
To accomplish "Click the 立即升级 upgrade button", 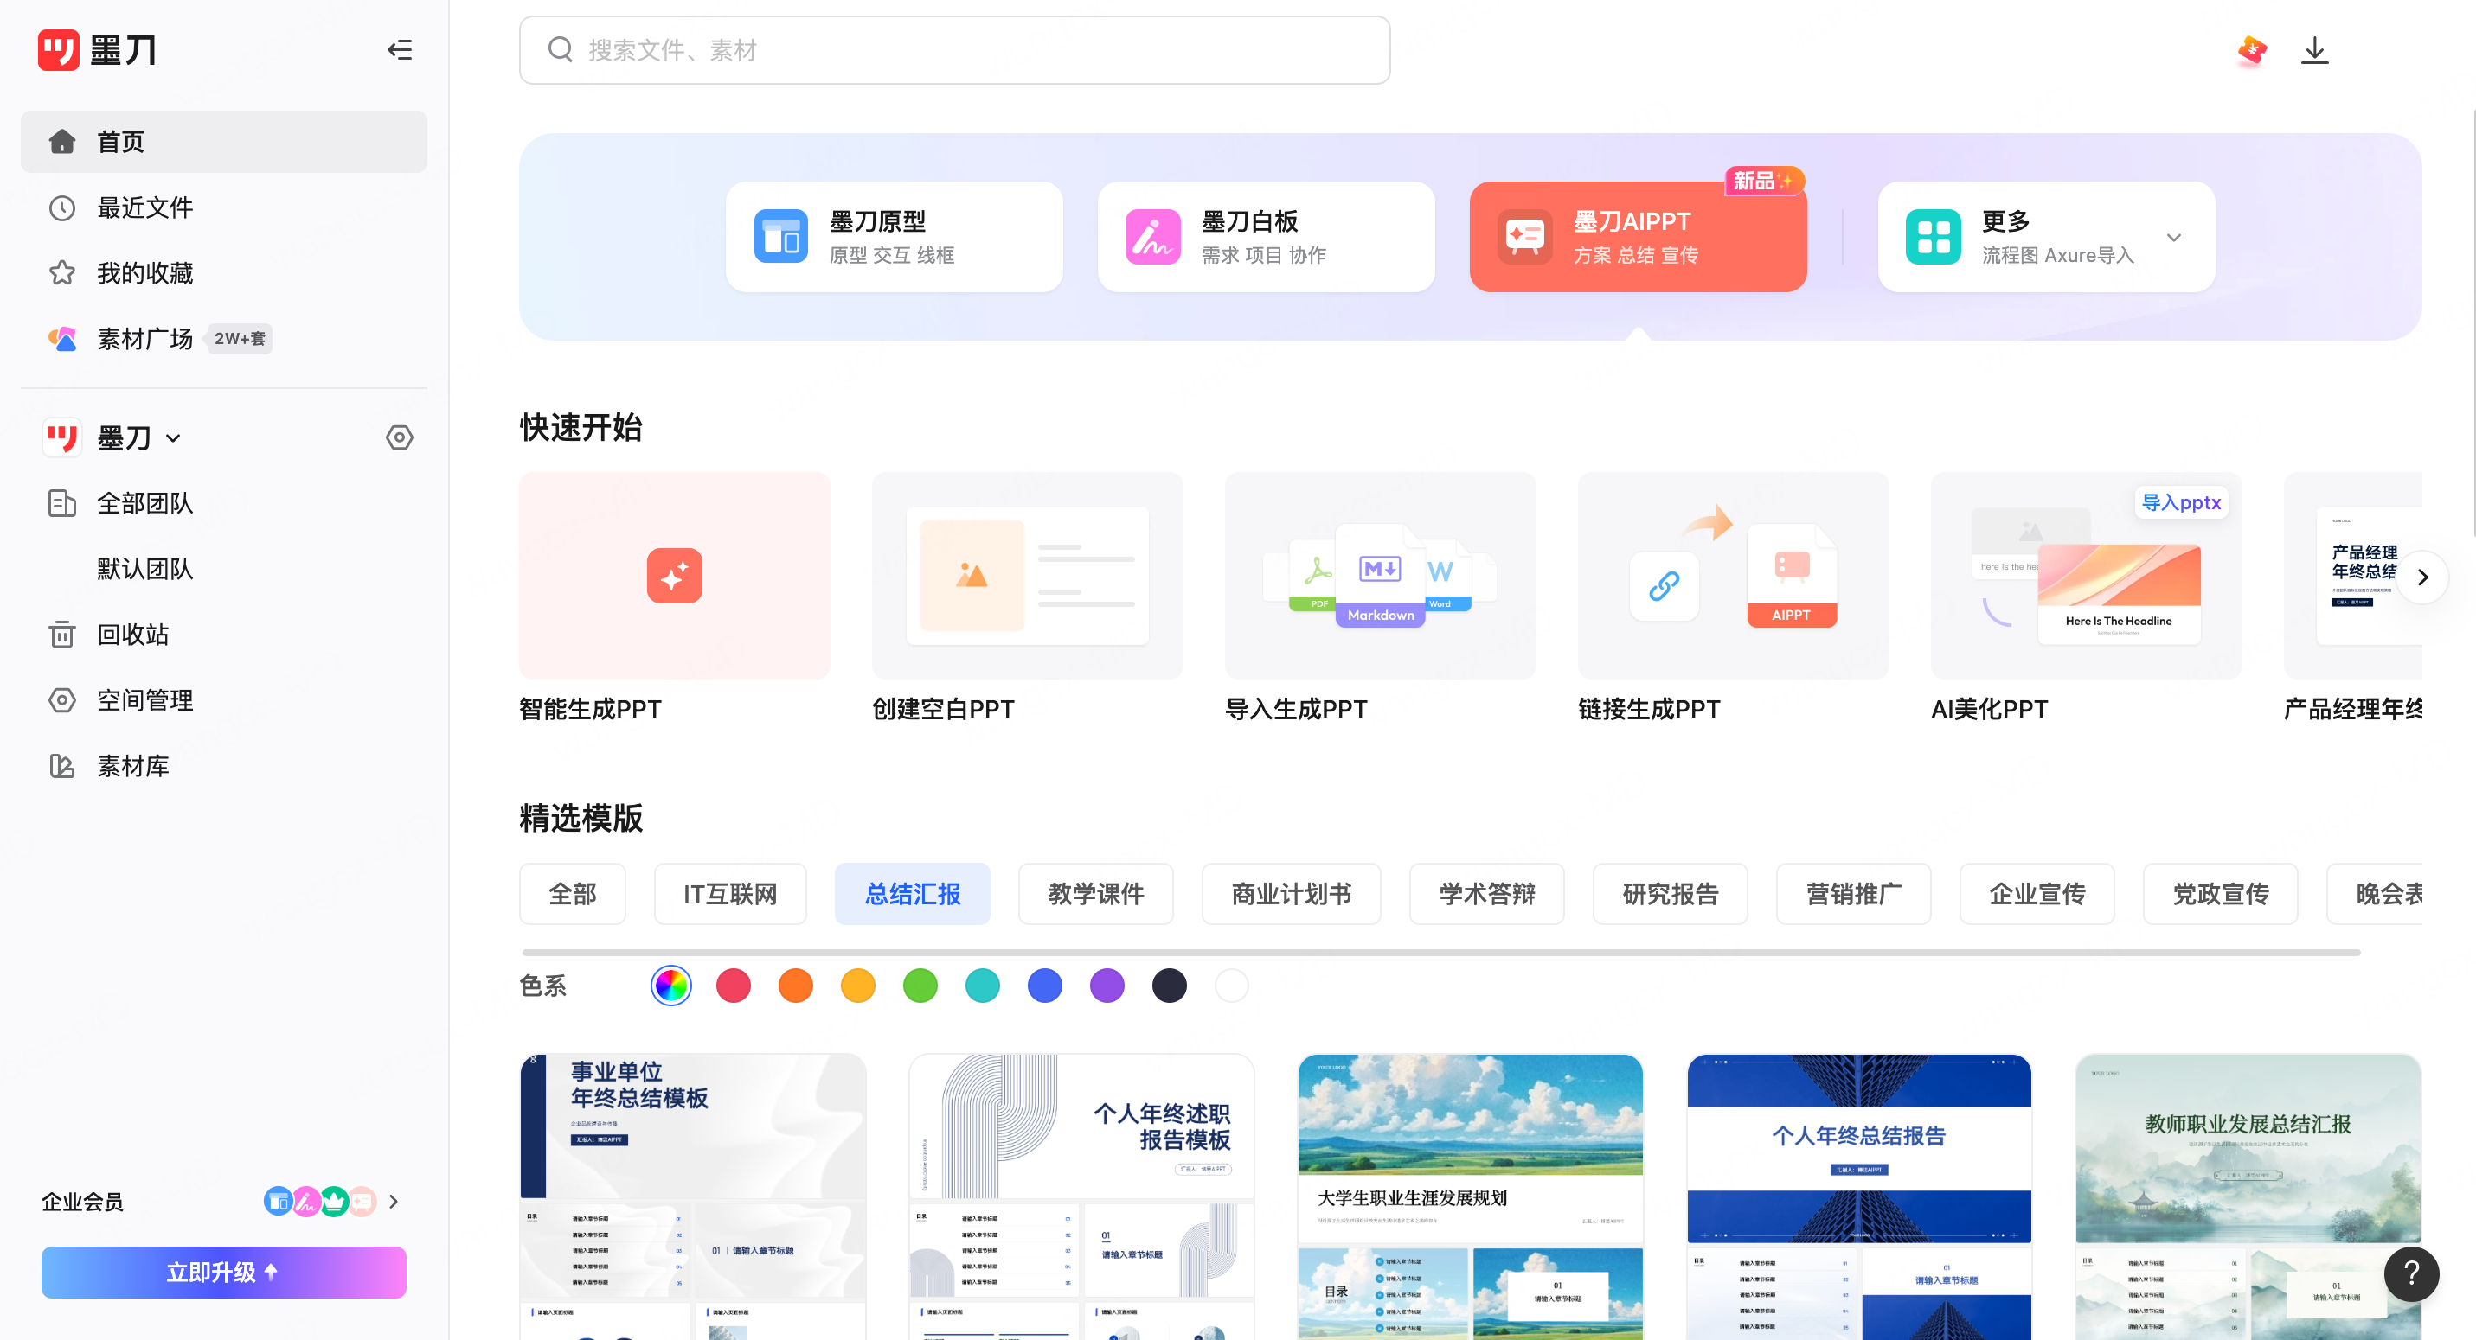I will (224, 1272).
